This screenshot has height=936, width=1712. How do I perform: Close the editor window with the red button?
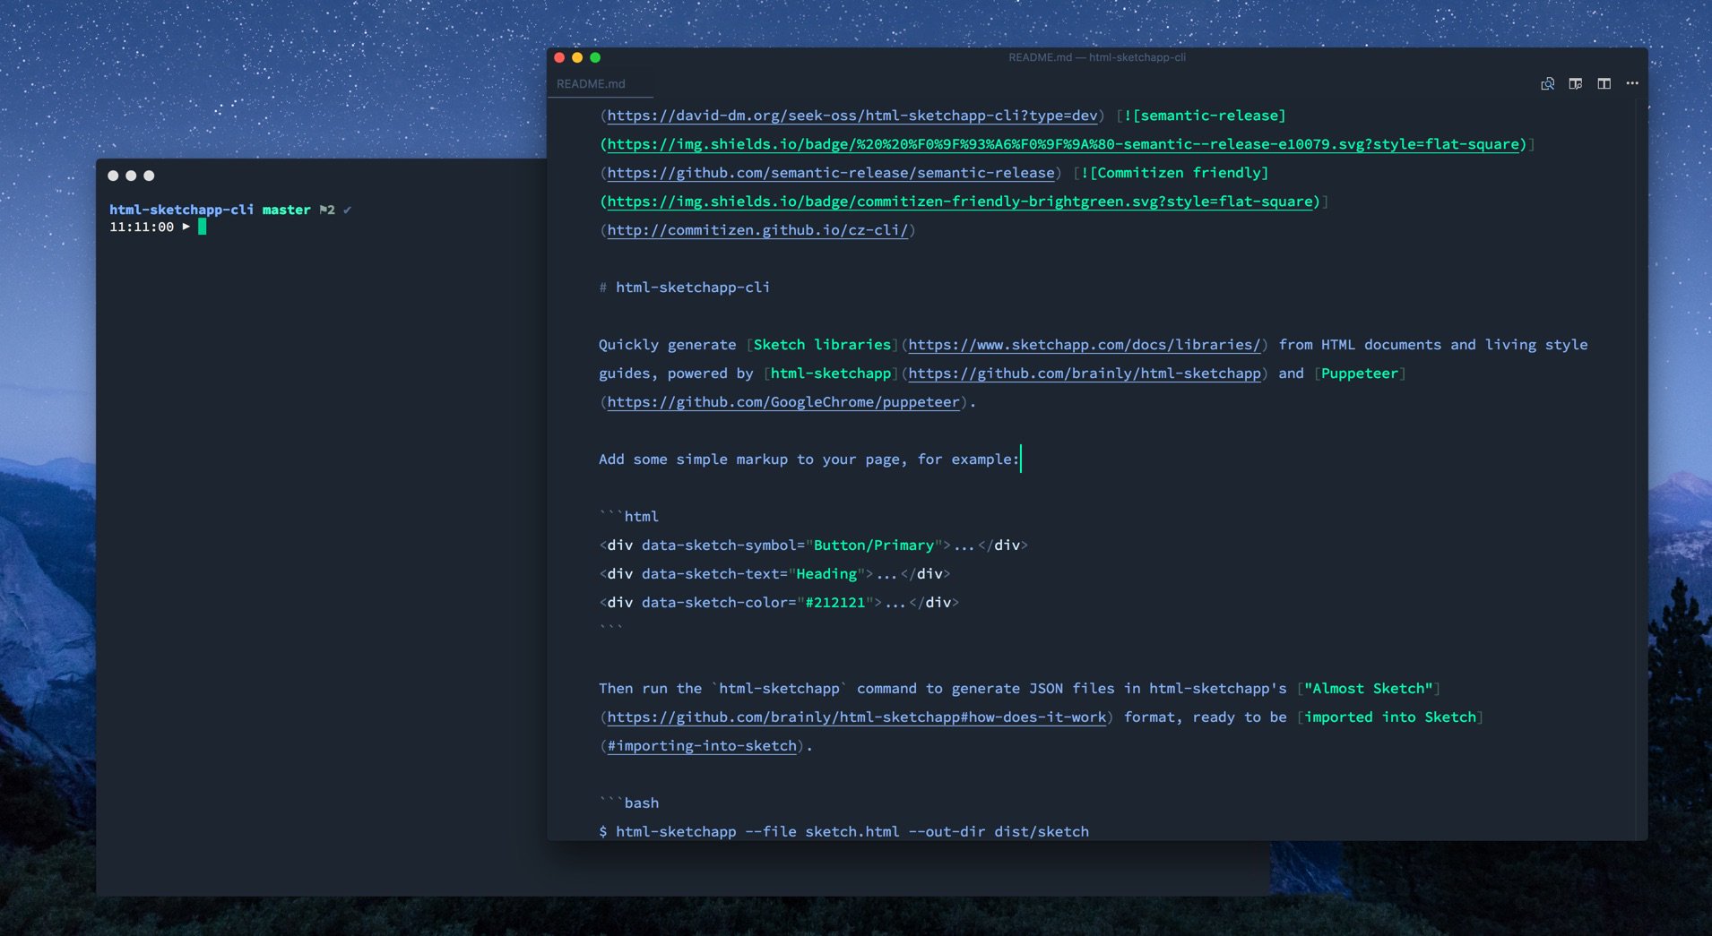click(559, 57)
